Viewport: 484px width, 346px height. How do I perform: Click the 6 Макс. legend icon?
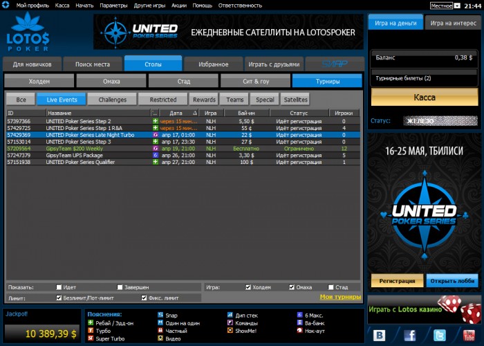[x=299, y=315]
